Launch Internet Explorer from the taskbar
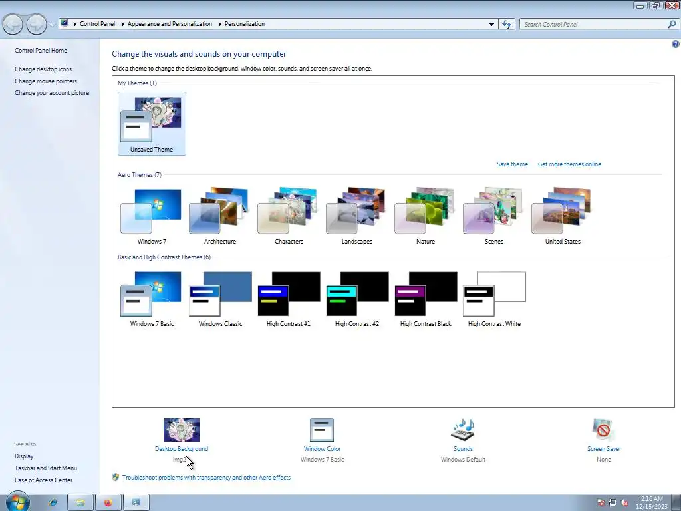This screenshot has width=681, height=511. [x=53, y=502]
